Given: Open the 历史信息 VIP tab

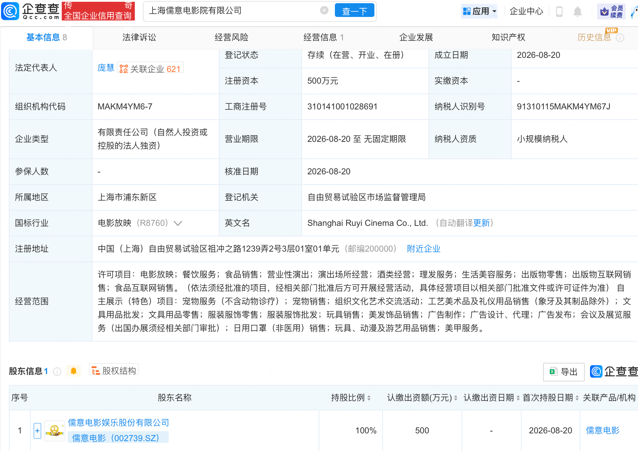Looking at the screenshot, I should pos(594,37).
